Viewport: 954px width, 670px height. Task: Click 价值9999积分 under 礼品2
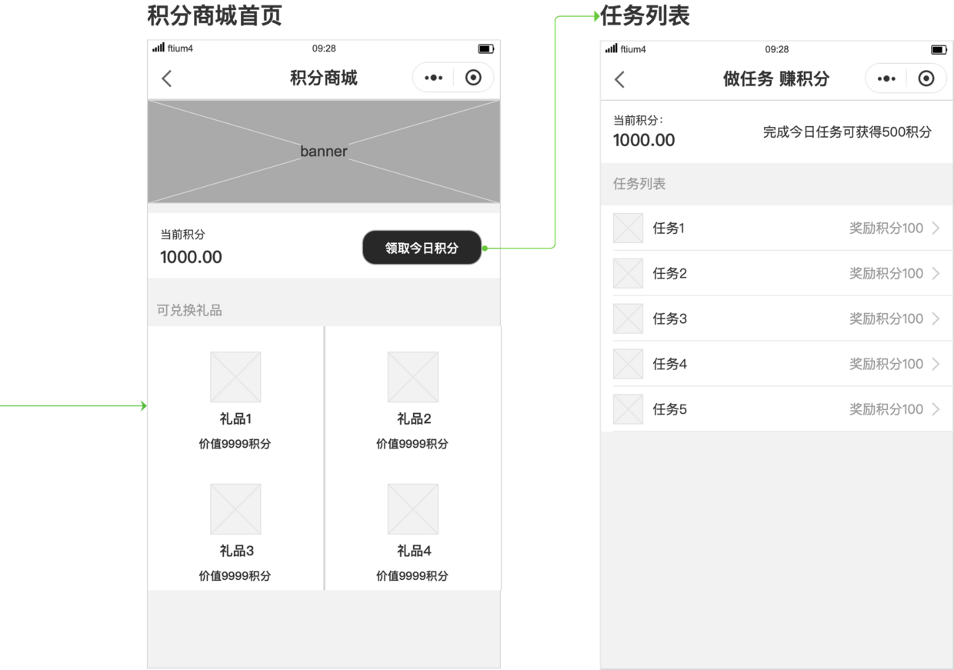[412, 444]
